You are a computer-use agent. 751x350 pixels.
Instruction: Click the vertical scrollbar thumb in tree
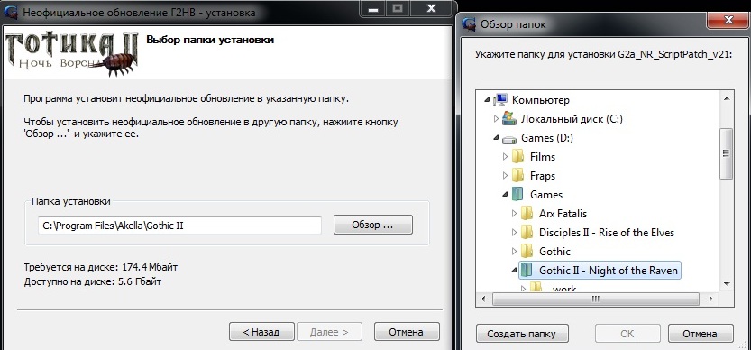tap(727, 153)
